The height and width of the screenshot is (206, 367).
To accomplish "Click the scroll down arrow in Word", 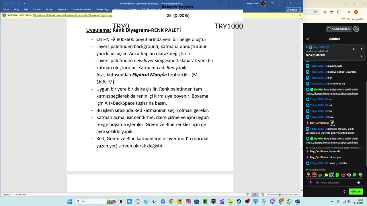I will [301, 191].
